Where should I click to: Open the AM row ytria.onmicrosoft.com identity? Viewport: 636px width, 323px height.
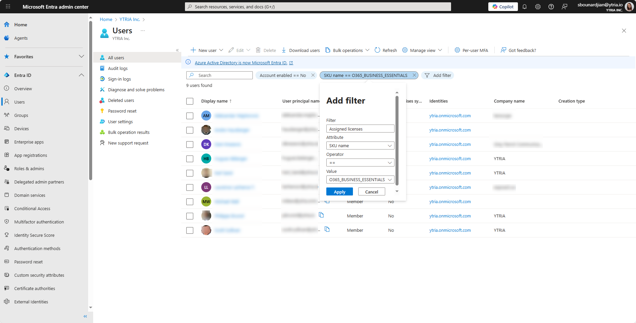pos(450,116)
